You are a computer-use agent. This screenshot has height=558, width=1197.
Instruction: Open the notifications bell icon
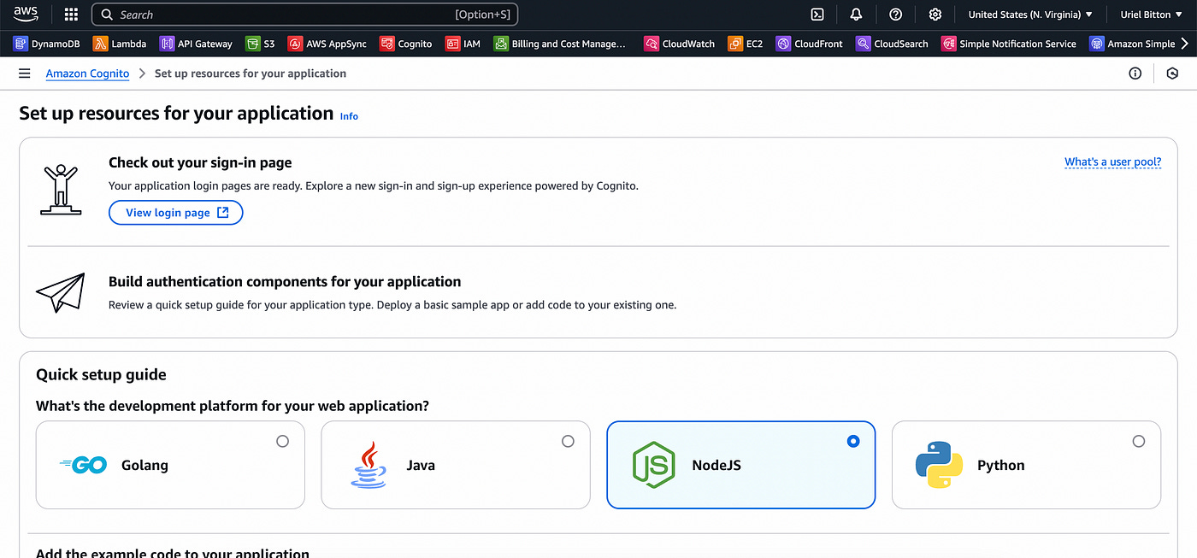pyautogui.click(x=857, y=15)
